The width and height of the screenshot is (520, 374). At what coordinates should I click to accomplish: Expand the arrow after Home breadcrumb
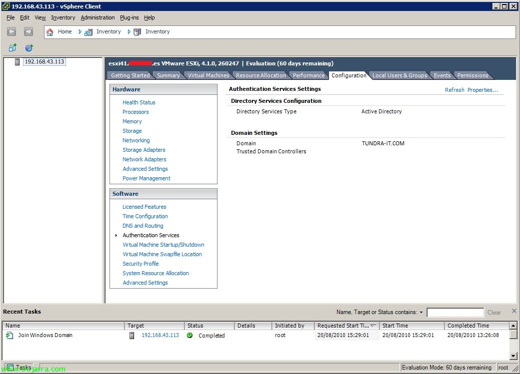coord(80,32)
